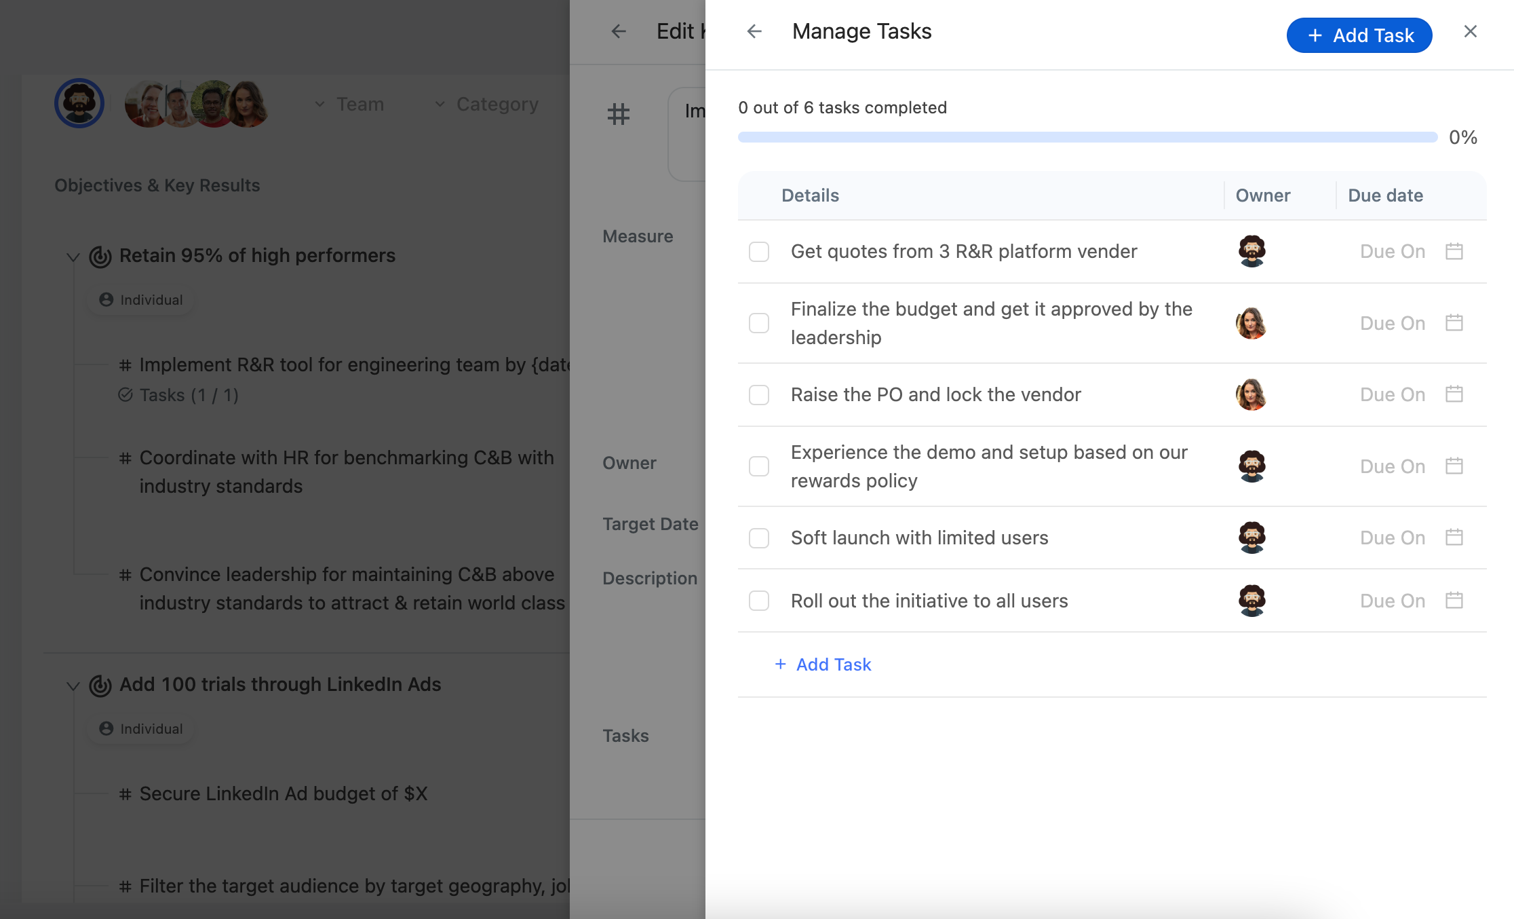1514x919 pixels.
Task: Click the back arrow in Manage Tasks
Action: (754, 31)
